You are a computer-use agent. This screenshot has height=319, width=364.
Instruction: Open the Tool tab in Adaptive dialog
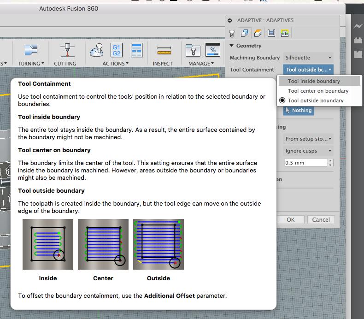tap(232, 34)
